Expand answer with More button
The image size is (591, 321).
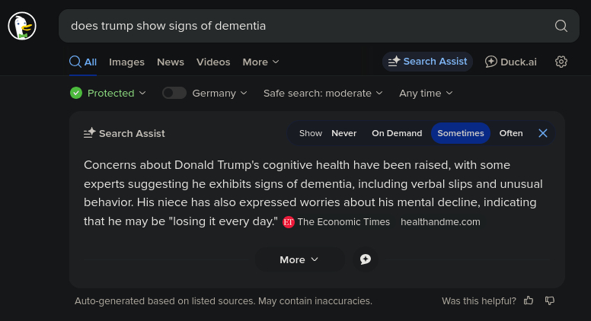point(299,259)
